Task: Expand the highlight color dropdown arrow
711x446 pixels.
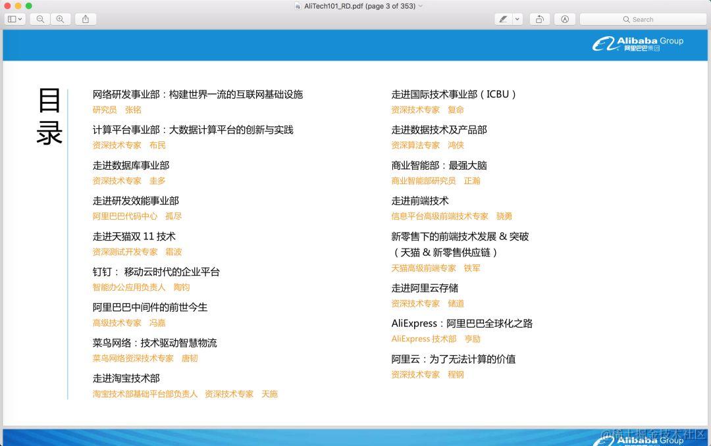Action: point(517,19)
